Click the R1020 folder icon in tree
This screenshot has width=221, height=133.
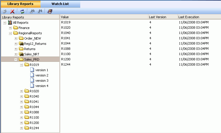pyautogui.click(x=27, y=91)
